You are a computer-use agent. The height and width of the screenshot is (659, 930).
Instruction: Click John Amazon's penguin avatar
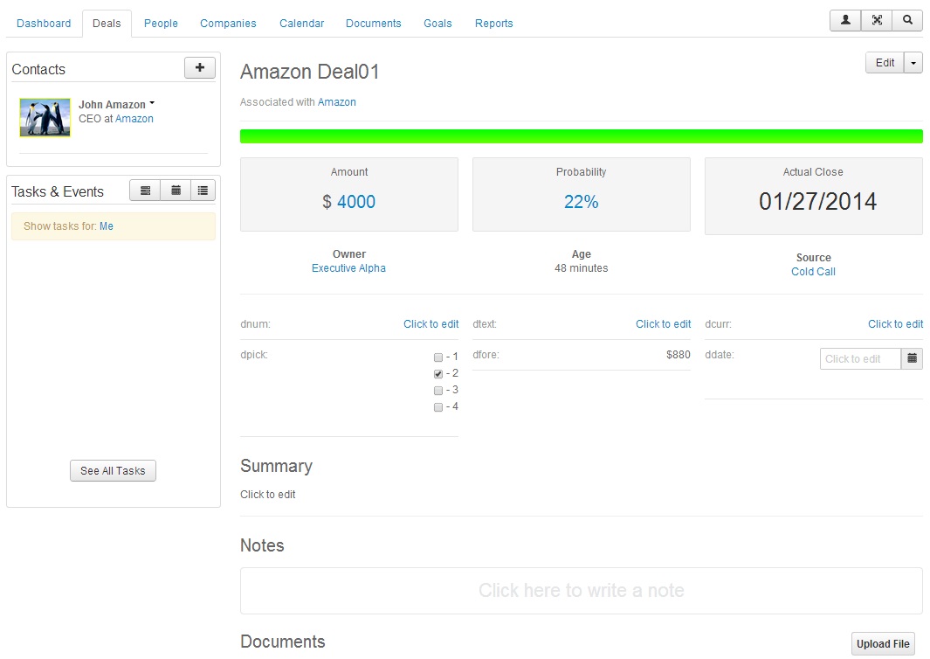(45, 117)
